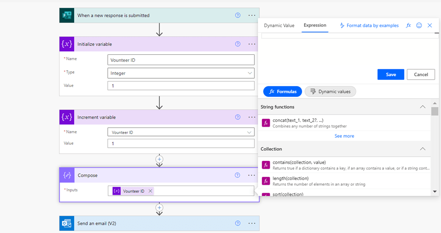Click help icon on Initialize variable step
Screen dimensions: 441x233
click(x=237, y=44)
